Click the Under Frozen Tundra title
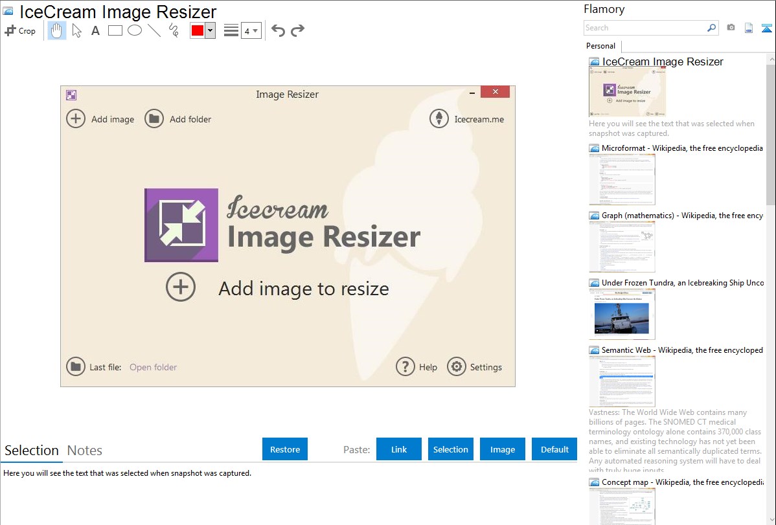The image size is (776, 525). 683,283
